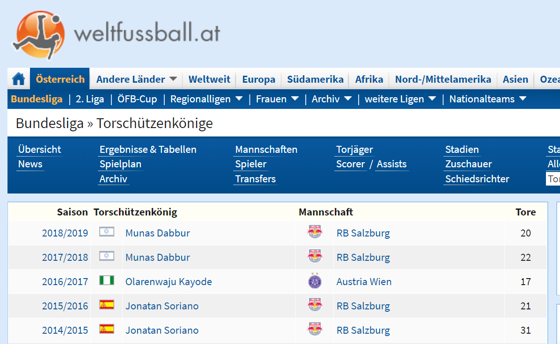Open the Asien menu

point(516,79)
